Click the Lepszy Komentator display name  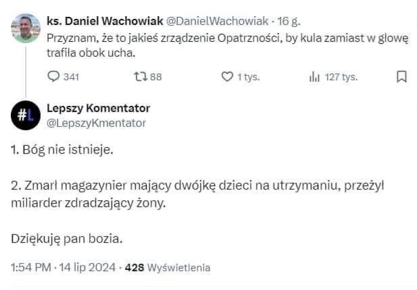coord(98,109)
